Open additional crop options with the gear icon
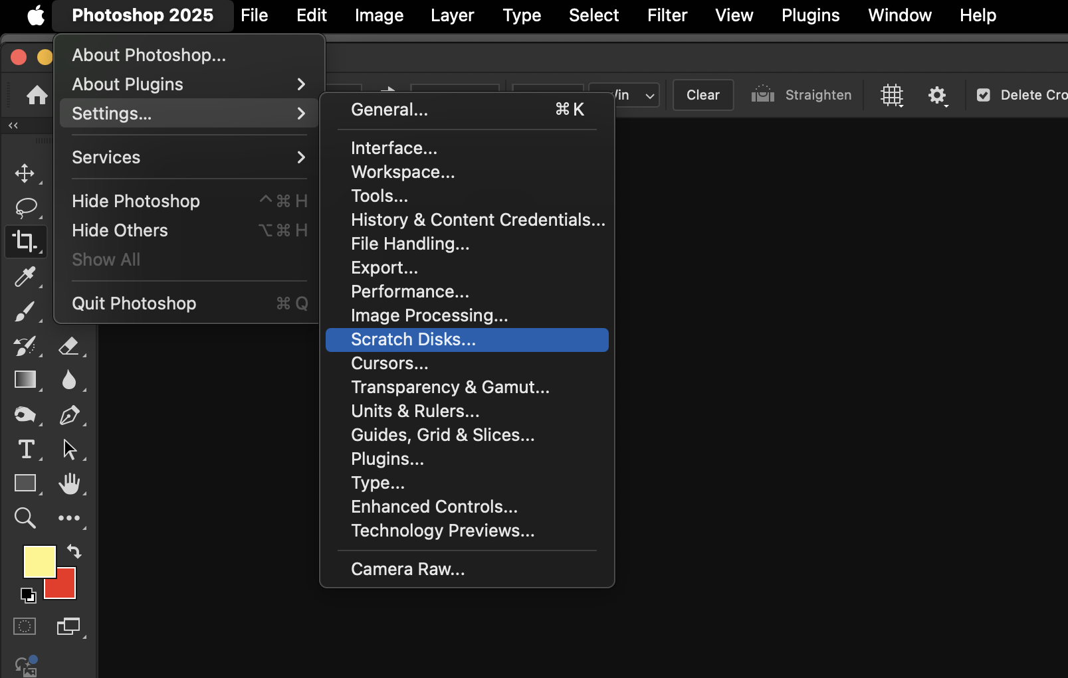Viewport: 1068px width, 678px height. coord(938,95)
